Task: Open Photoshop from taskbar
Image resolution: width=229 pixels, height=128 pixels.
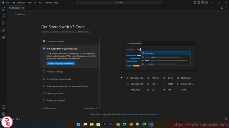Action: [111, 124]
